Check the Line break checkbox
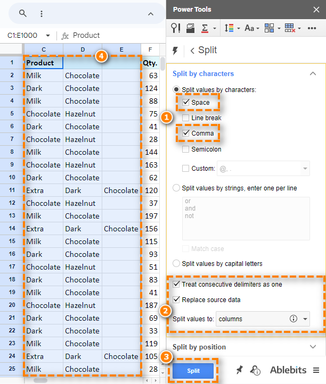326x384 pixels. coord(186,118)
